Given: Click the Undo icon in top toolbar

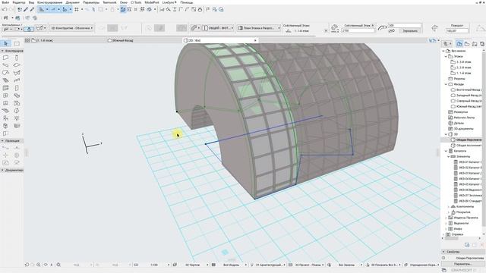Looking at the screenshot, I should tap(5, 10).
